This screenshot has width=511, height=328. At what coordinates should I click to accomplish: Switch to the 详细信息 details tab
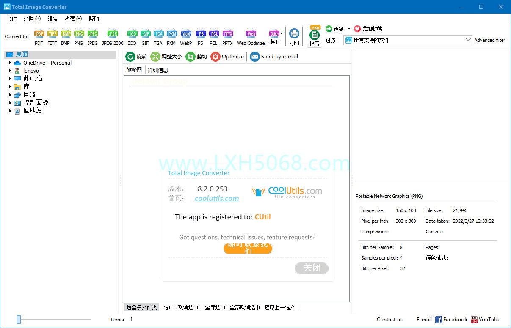pyautogui.click(x=158, y=70)
